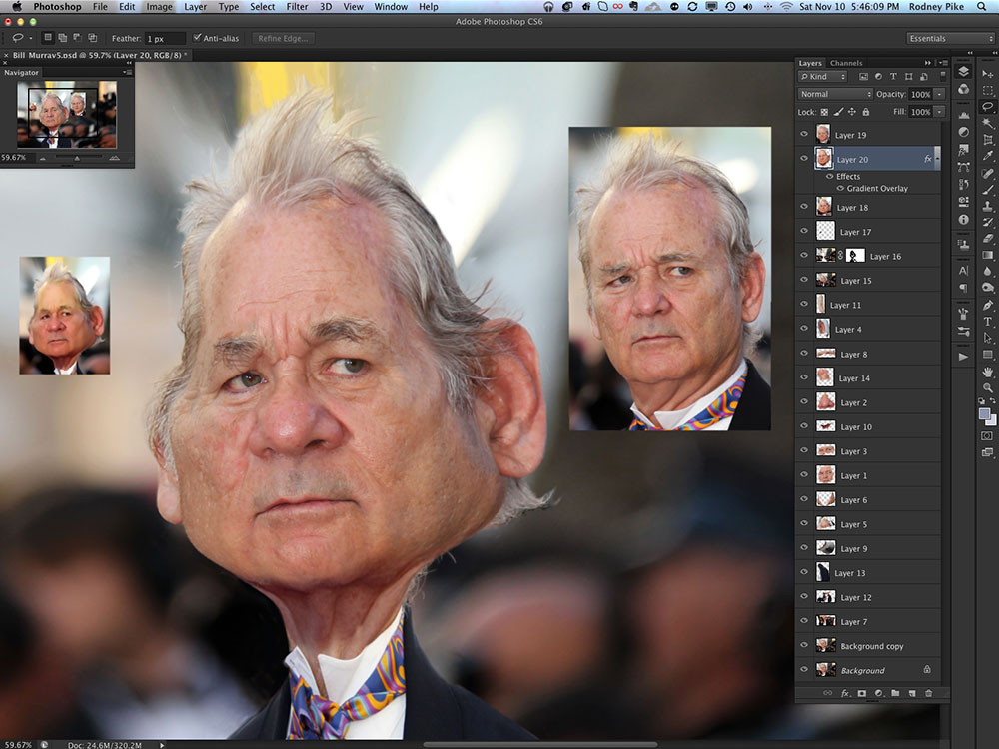Toggle Quick Mask mode icon

tap(987, 436)
